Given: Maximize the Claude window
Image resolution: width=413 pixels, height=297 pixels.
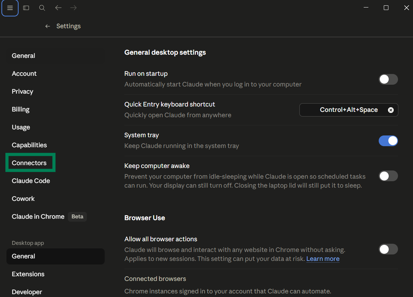Looking at the screenshot, I should click(x=386, y=8).
